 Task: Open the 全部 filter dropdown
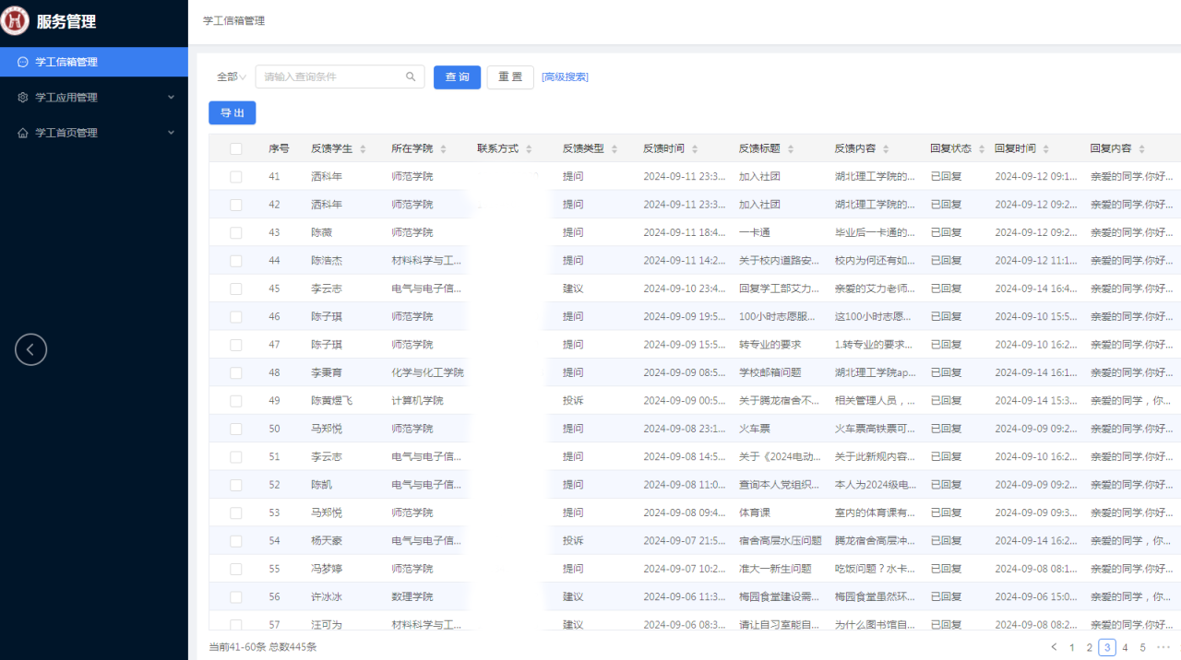pyautogui.click(x=231, y=77)
